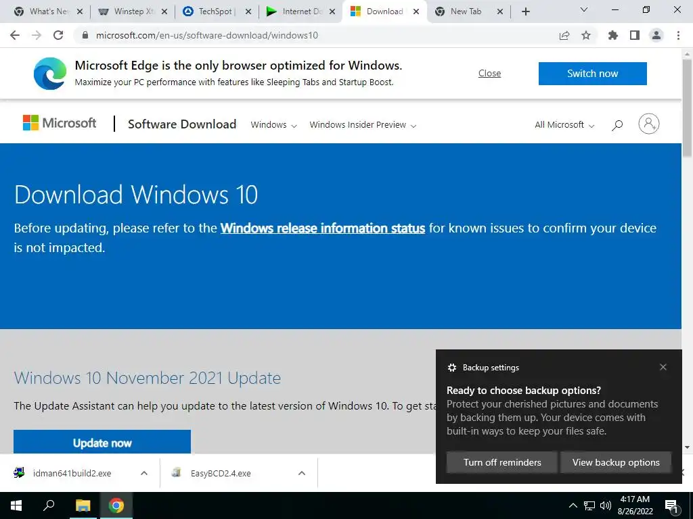Click the Software Download heading link
Image resolution: width=693 pixels, height=519 pixels.
tap(182, 124)
